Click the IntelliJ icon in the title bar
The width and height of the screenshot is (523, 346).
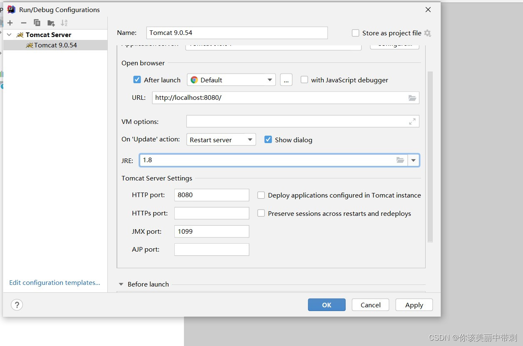12,9
